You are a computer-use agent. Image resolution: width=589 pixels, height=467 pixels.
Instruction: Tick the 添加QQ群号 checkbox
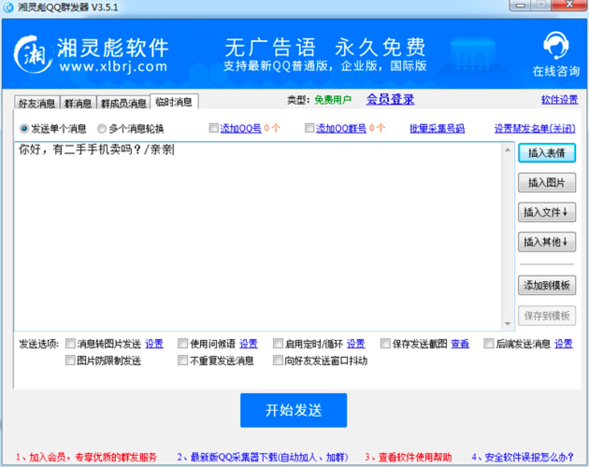pyautogui.click(x=309, y=127)
